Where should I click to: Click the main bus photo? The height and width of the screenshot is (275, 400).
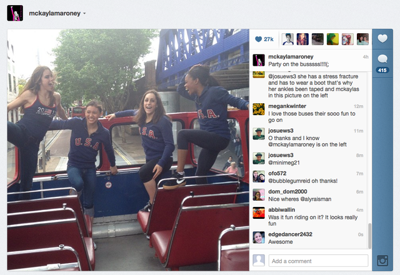[x=128, y=150]
